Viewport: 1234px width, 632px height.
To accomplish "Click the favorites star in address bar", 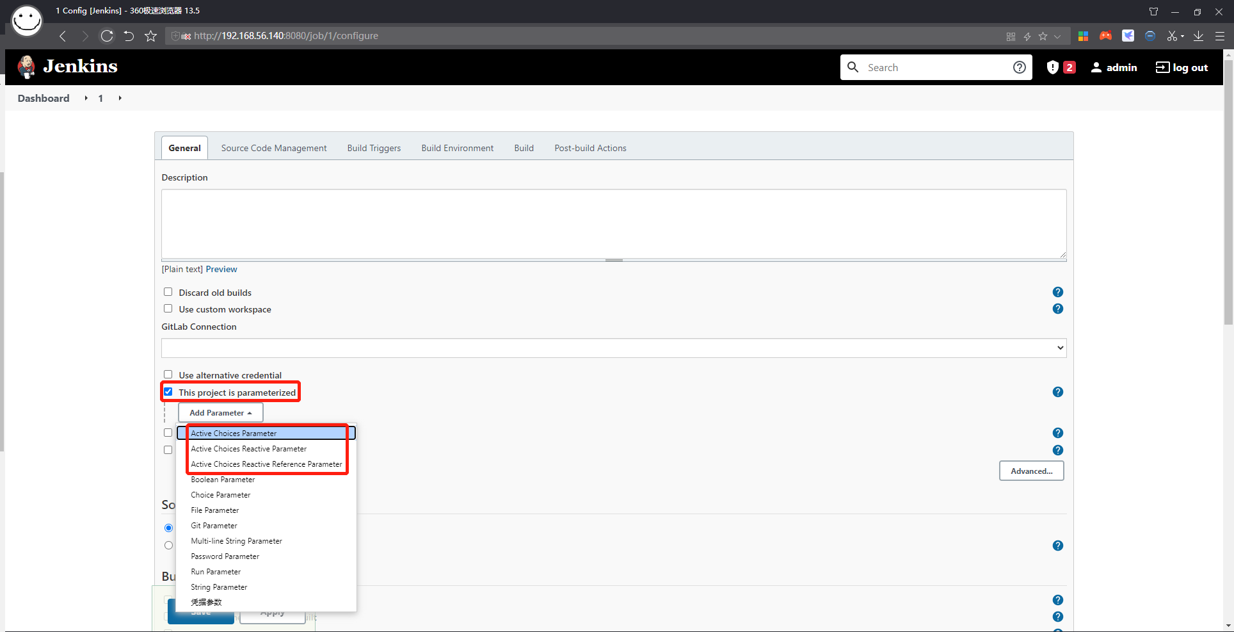I will (x=1043, y=36).
